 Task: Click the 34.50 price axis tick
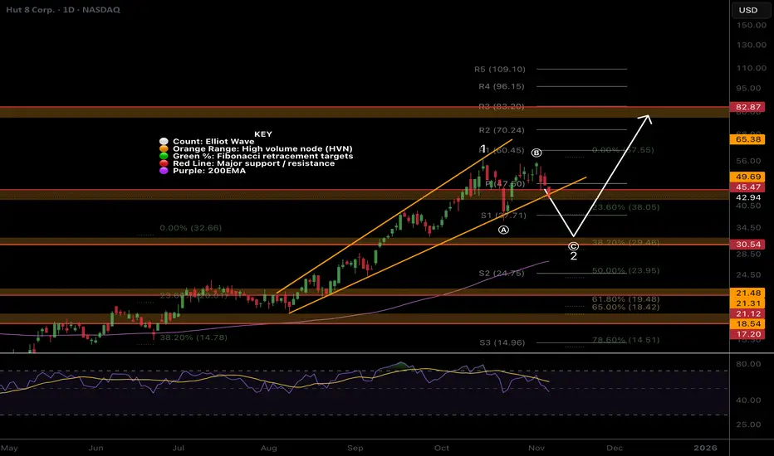click(748, 228)
